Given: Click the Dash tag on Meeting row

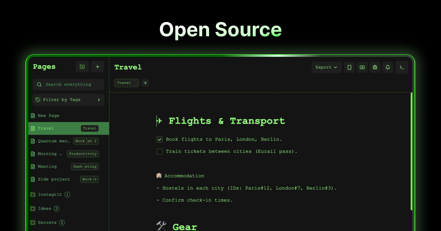Looking at the screenshot, I should 78,166.
